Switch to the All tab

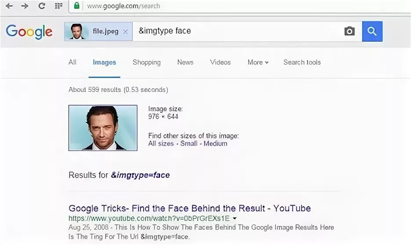point(72,62)
